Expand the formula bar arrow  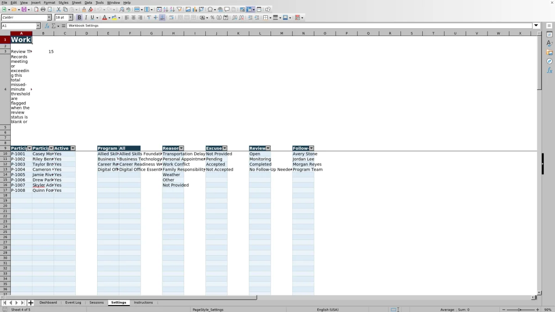coord(536,26)
